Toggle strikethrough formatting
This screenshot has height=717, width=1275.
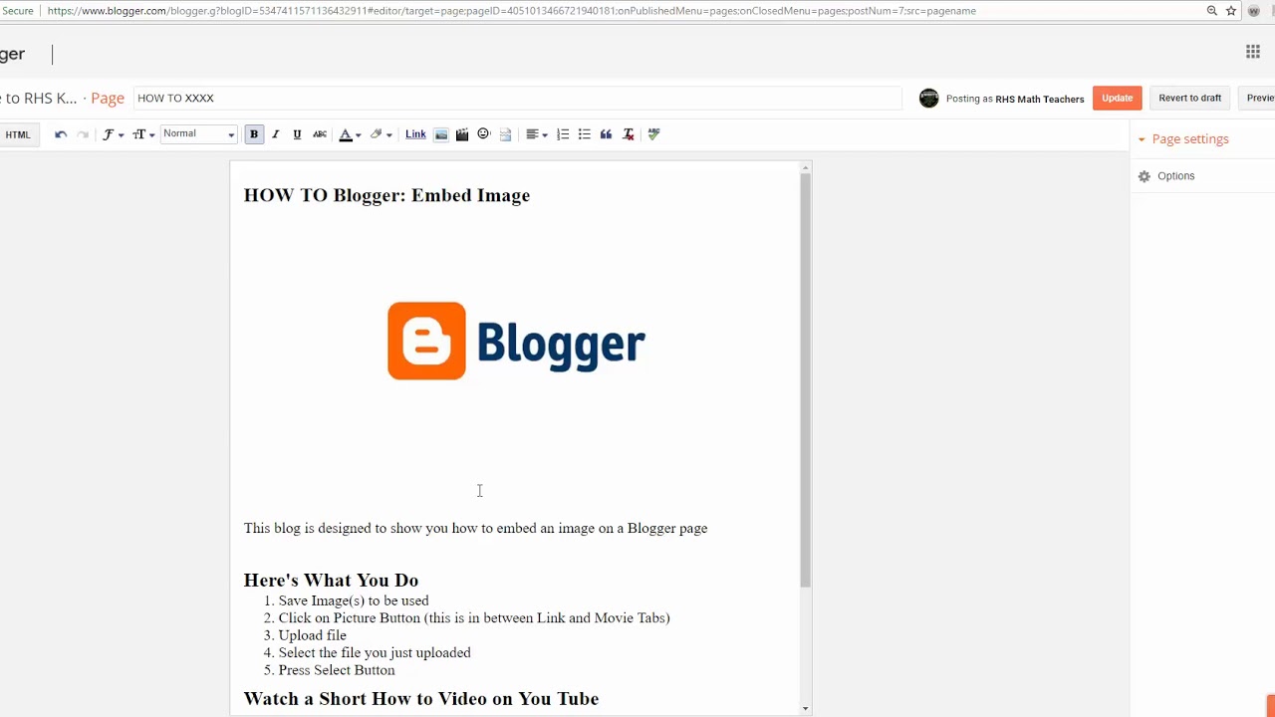320,134
